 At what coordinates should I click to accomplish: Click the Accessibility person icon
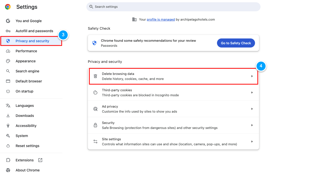pos(8,126)
